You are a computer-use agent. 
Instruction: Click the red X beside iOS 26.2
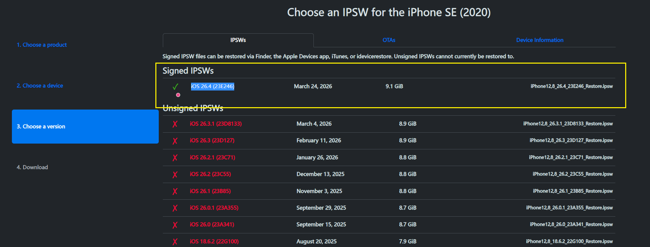pos(175,175)
